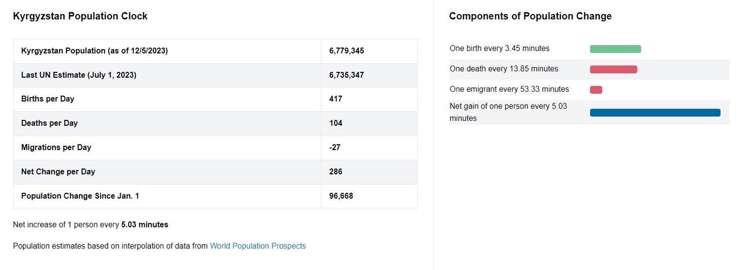
Task: Click the One emigrant every 53.33 minutes text
Action: click(x=509, y=89)
